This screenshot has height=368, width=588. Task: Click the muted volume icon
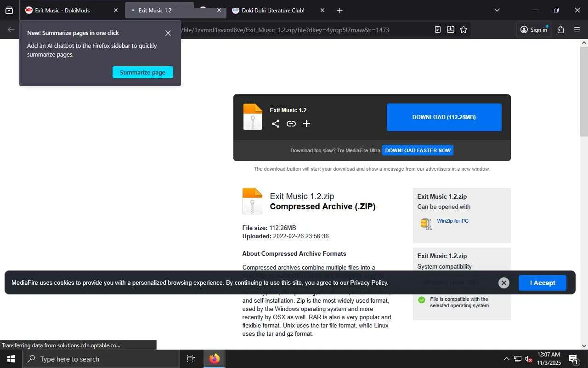click(529, 359)
